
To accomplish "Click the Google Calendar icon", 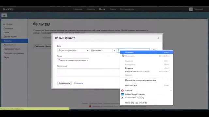I will click(x=122, y=94).
